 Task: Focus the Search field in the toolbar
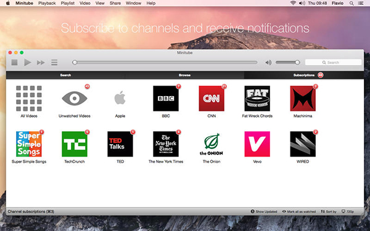333,62
